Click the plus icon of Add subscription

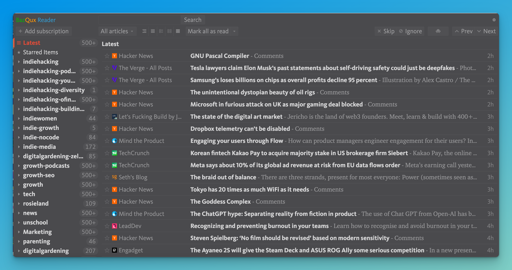coord(20,31)
